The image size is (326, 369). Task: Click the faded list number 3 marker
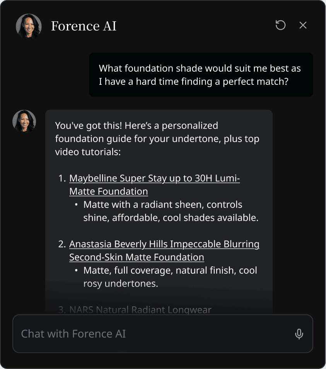(62, 310)
